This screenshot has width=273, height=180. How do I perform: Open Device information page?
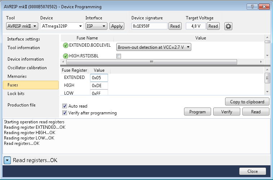(x=26, y=59)
